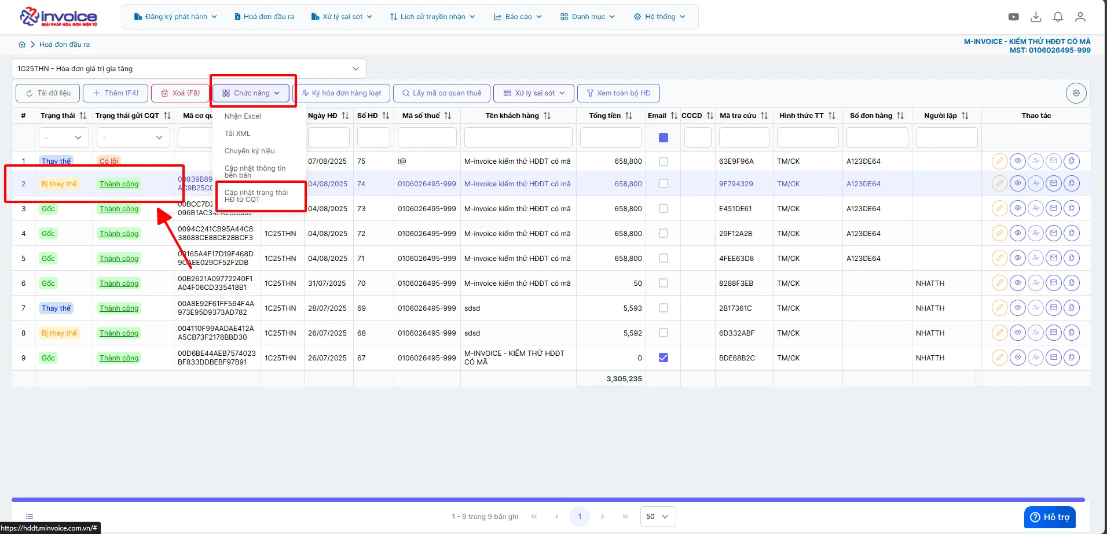Open the Báo cáo menu

[x=518, y=17]
